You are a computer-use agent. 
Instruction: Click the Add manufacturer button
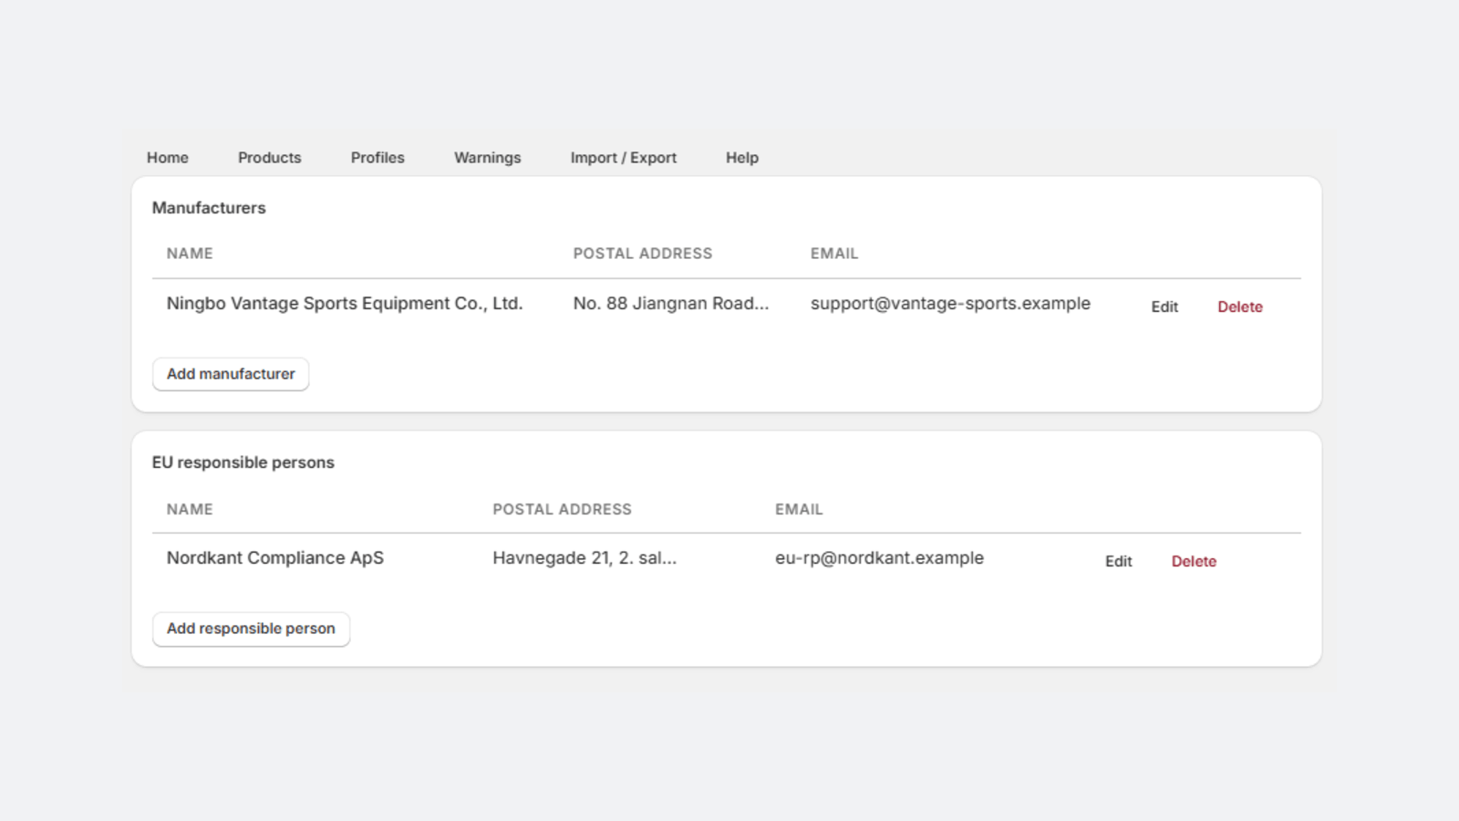pyautogui.click(x=231, y=374)
